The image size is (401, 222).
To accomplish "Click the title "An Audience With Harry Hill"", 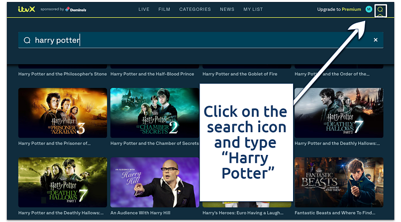I will click(140, 213).
